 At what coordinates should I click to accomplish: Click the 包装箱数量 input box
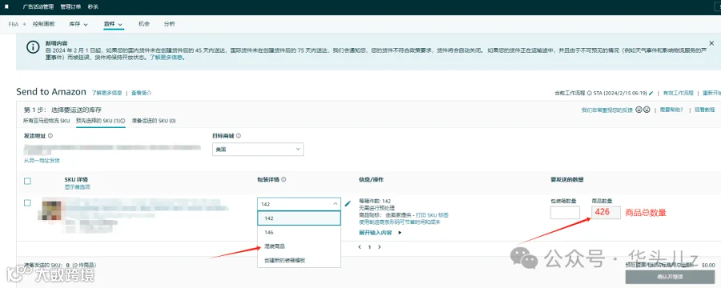565,213
